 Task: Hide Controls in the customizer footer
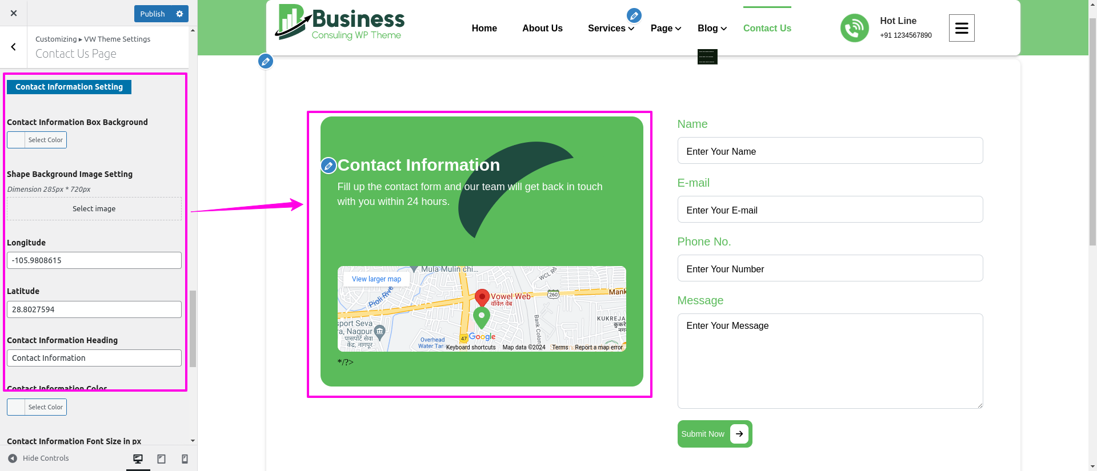(38, 458)
